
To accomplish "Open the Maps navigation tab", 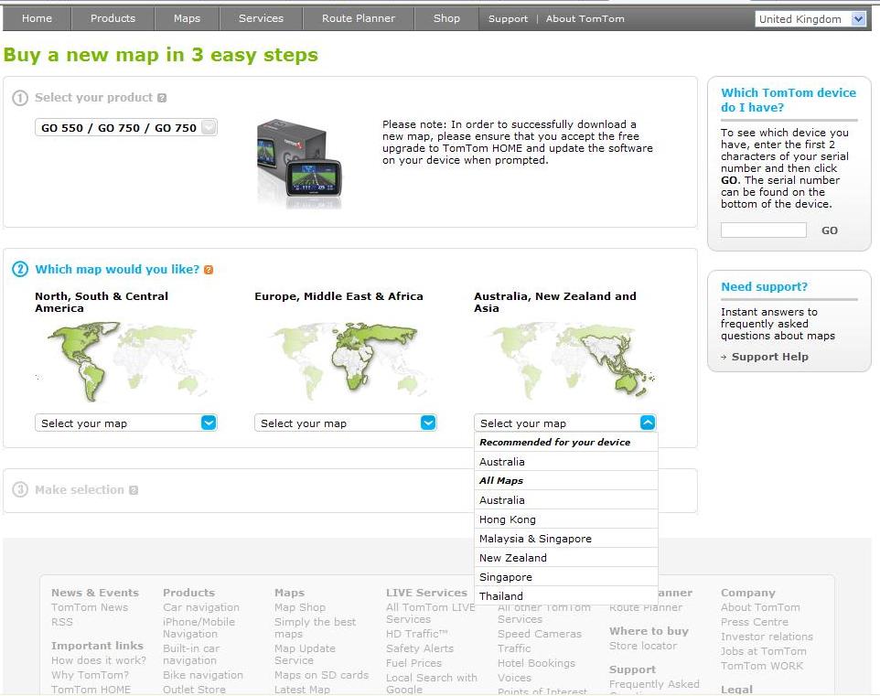I will (x=187, y=18).
